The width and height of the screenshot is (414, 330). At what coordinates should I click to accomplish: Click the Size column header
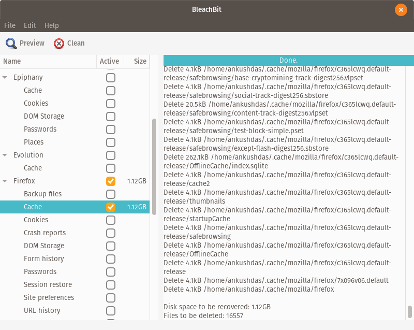pyautogui.click(x=137, y=61)
